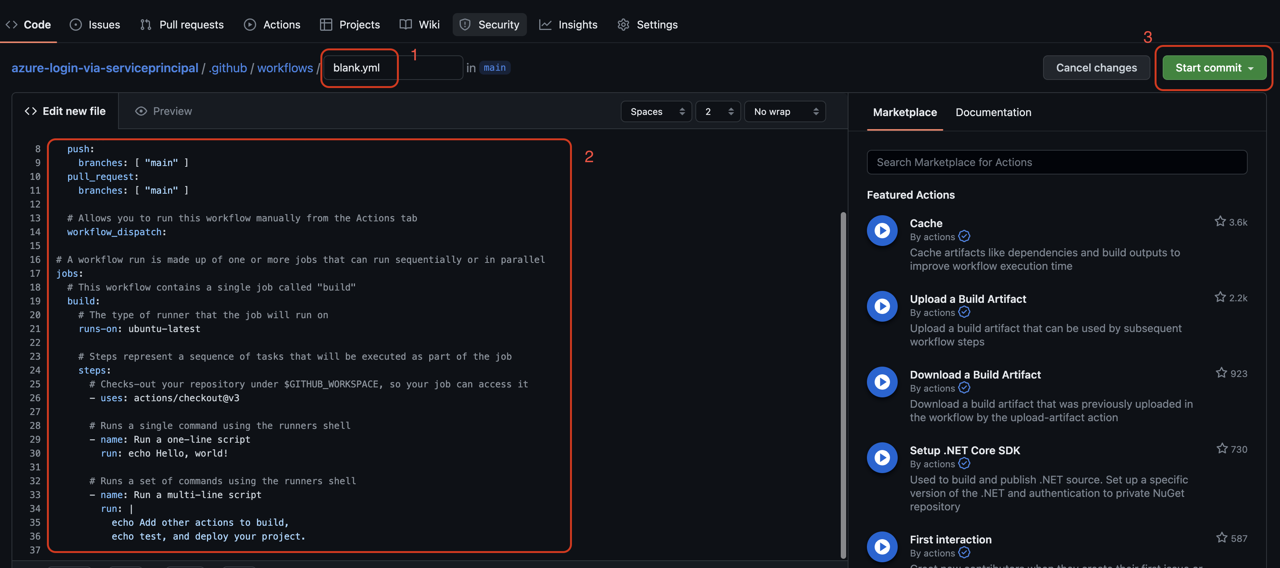Open Setup .NET Core SDK action
Image resolution: width=1280 pixels, height=568 pixels.
tap(965, 450)
